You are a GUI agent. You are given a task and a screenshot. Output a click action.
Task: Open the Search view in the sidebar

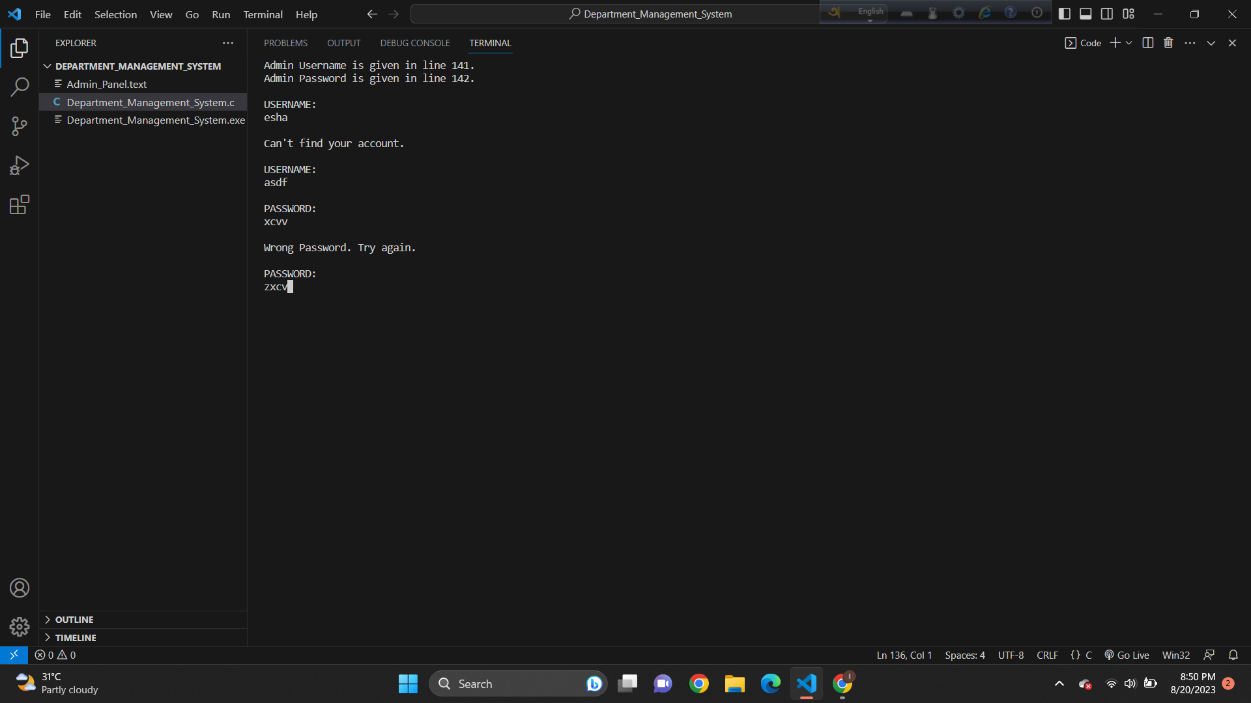(20, 87)
